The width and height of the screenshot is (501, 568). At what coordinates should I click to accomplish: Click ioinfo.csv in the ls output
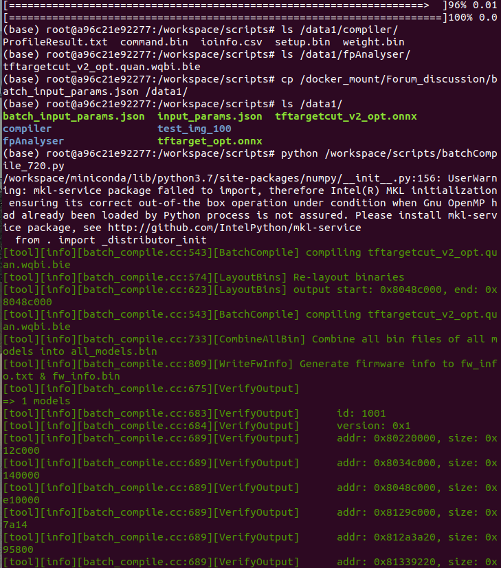(232, 42)
